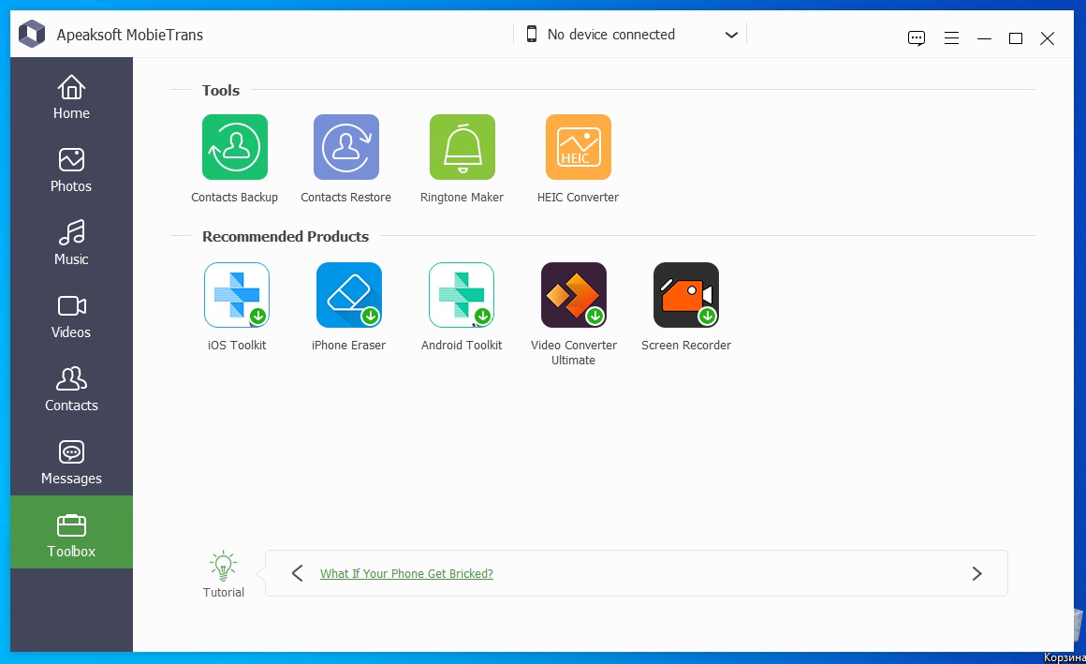Click the Android Toolkit product icon
The width and height of the screenshot is (1086, 664).
(462, 295)
